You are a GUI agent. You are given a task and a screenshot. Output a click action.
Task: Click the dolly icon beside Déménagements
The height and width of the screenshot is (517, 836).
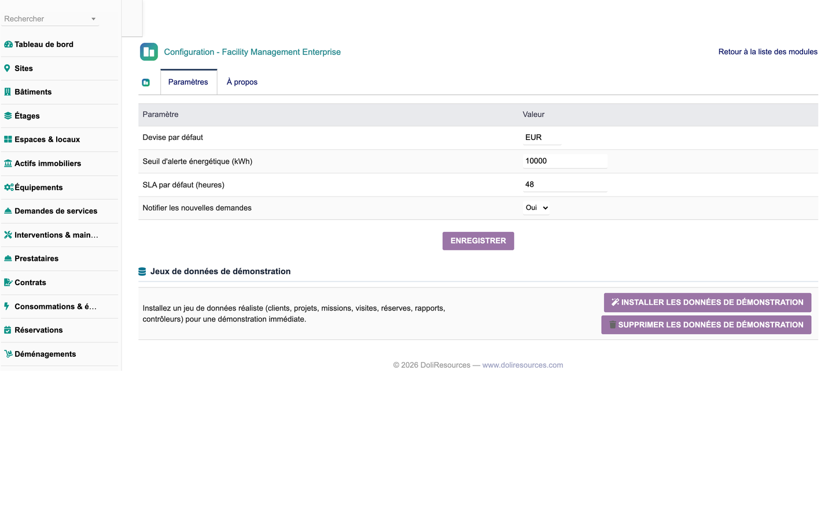8,354
